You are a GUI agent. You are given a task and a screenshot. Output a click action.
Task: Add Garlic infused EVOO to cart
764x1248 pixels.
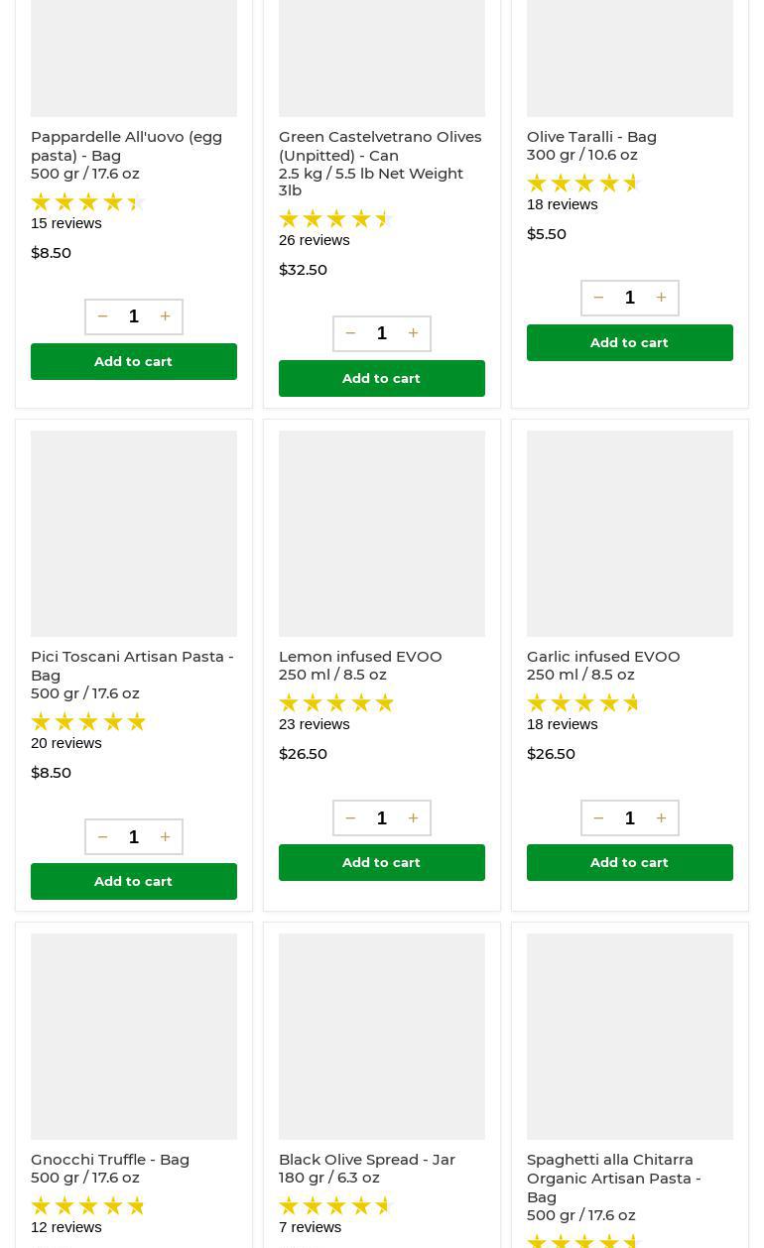[629, 862]
